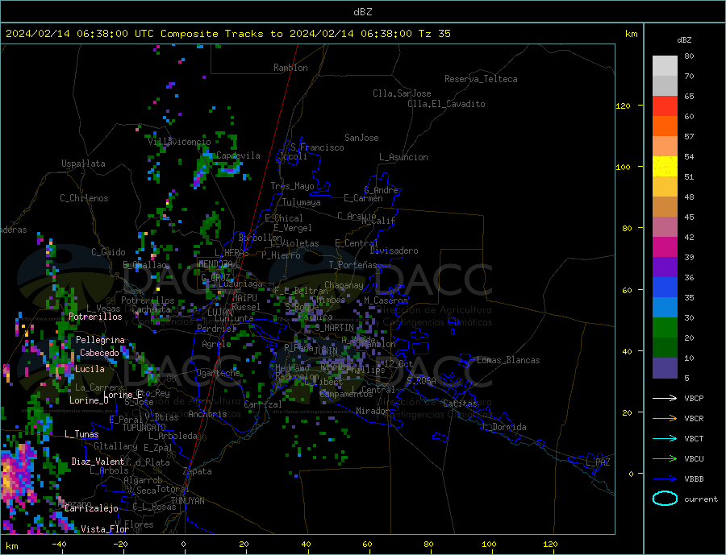726x555 pixels.
Task: Click the S_Francisco place label
Action: (x=317, y=147)
